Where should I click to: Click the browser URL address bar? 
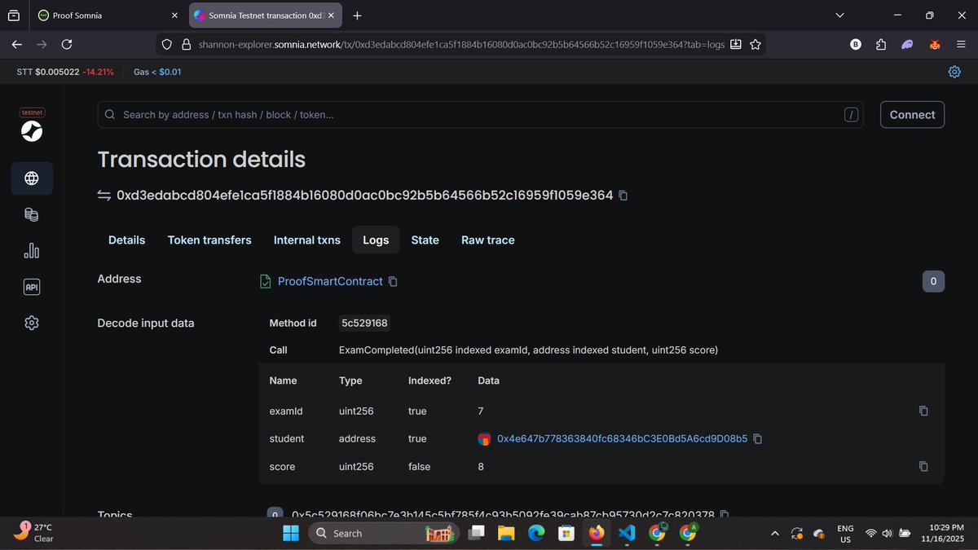click(461, 44)
